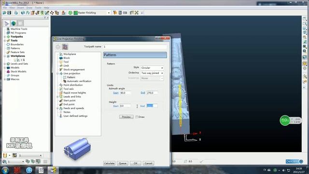Click the copy-toolpath icon beside Toolpath name
This screenshot has height=174, width=309.
coord(65,47)
